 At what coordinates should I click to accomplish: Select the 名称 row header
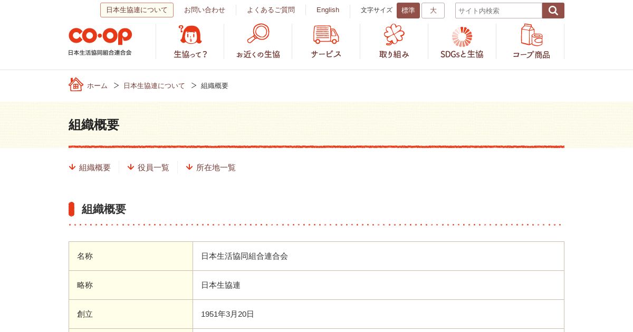pyautogui.click(x=131, y=256)
